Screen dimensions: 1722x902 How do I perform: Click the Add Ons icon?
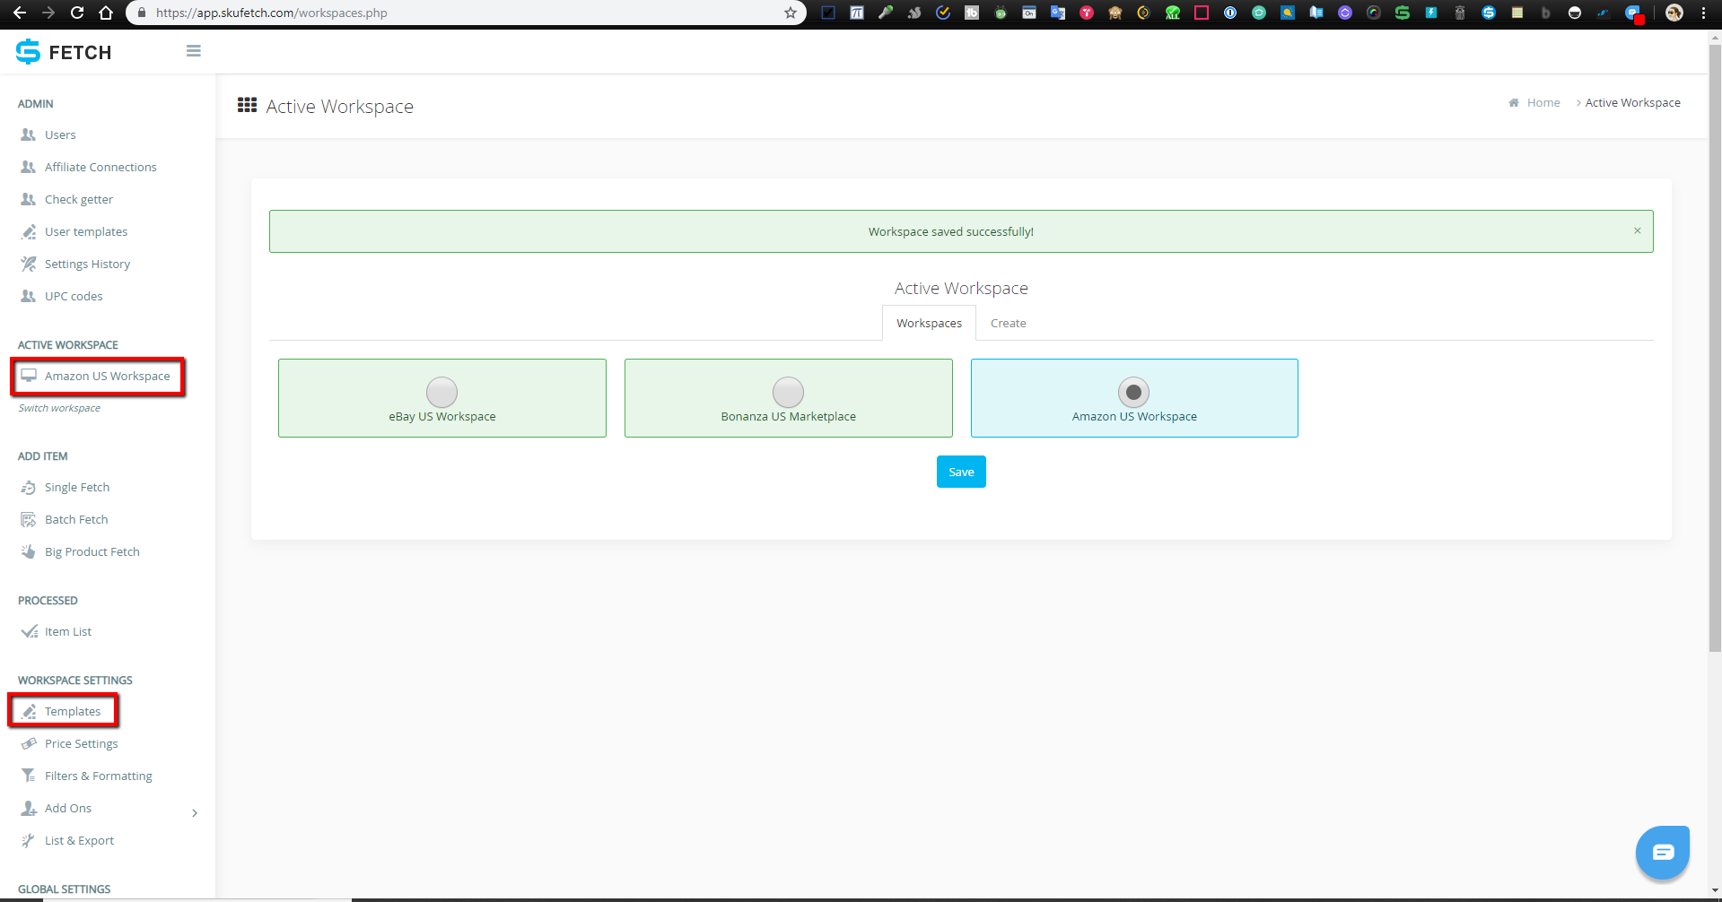tap(29, 808)
